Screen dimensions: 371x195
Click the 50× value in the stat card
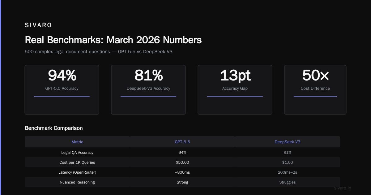click(315, 75)
